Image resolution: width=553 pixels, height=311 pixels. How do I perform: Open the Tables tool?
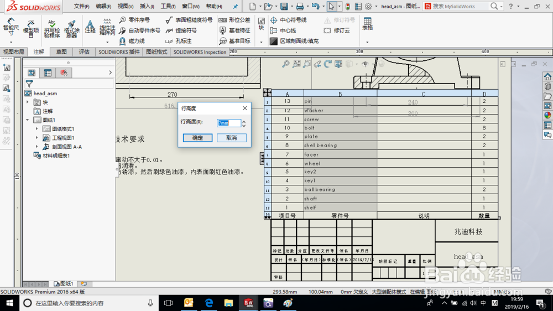click(368, 24)
